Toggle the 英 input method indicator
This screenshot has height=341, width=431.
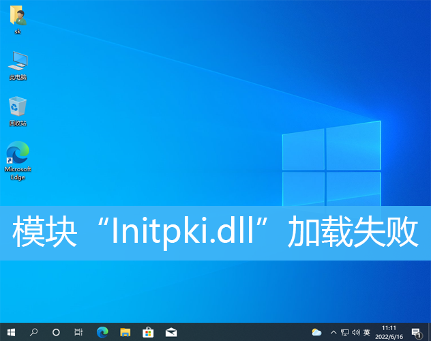pyautogui.click(x=367, y=332)
